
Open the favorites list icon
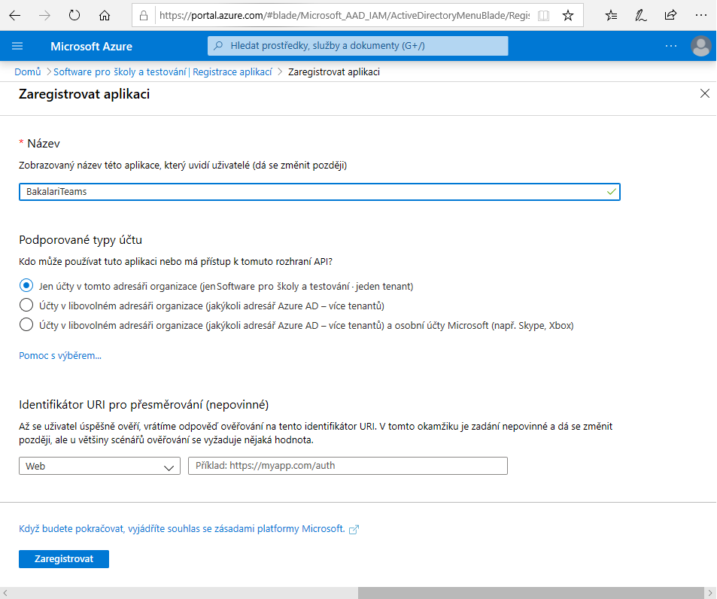click(611, 16)
